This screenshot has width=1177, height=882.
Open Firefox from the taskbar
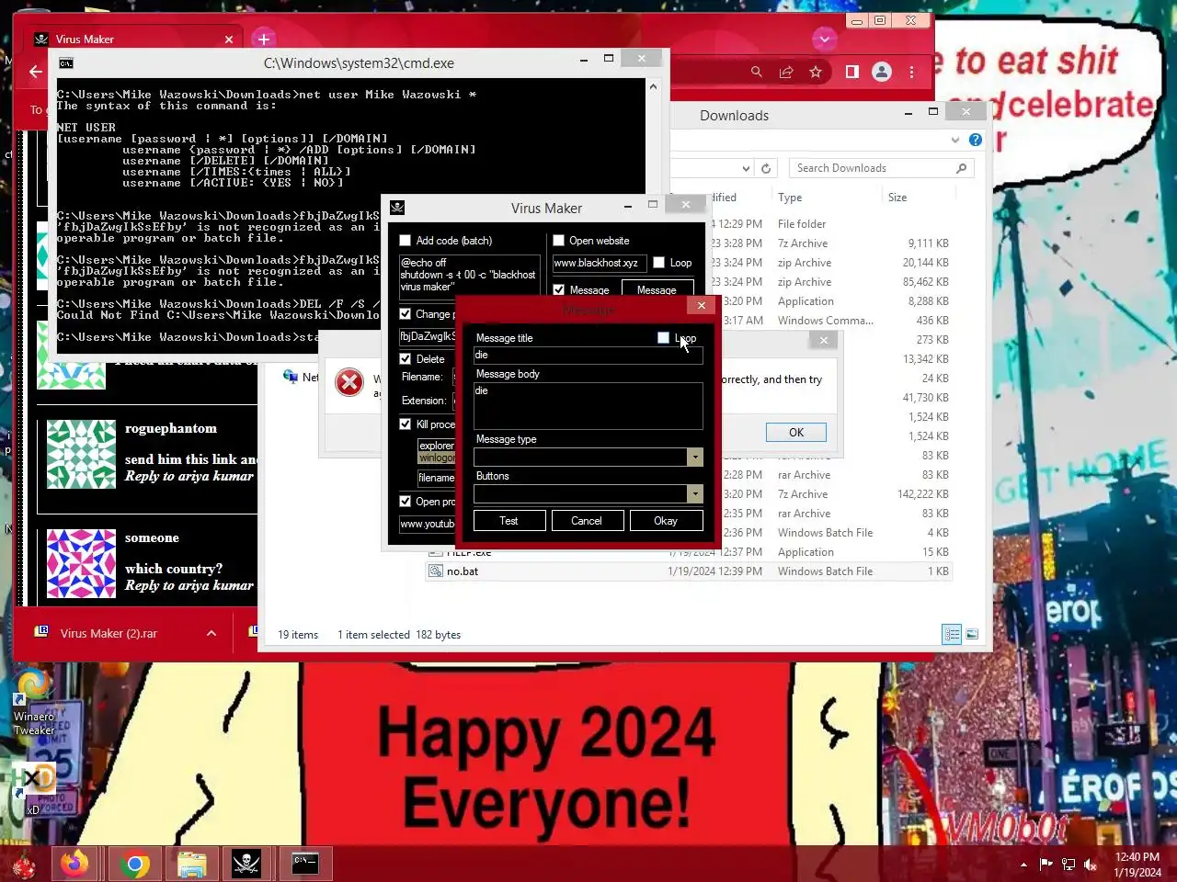click(75, 863)
